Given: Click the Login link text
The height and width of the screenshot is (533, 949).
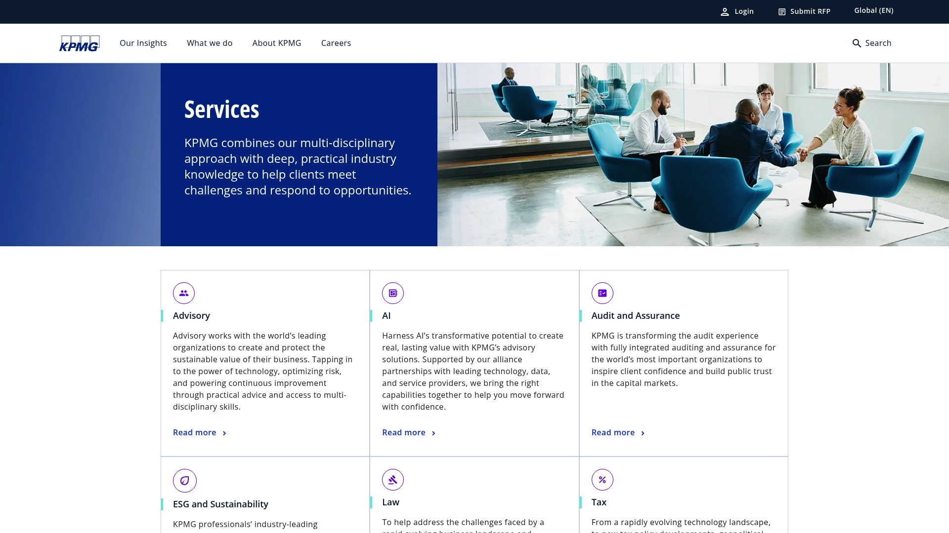Looking at the screenshot, I should [744, 11].
